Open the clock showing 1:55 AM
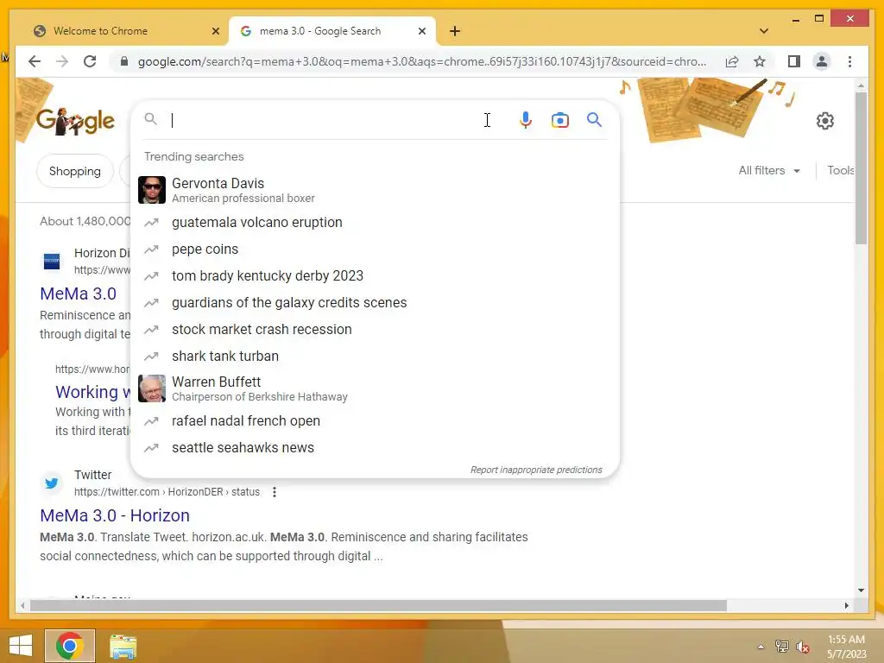The image size is (884, 663). coord(846,646)
